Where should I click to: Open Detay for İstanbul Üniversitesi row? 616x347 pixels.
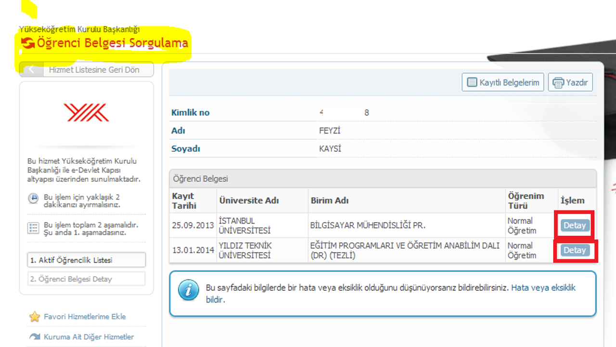point(575,225)
